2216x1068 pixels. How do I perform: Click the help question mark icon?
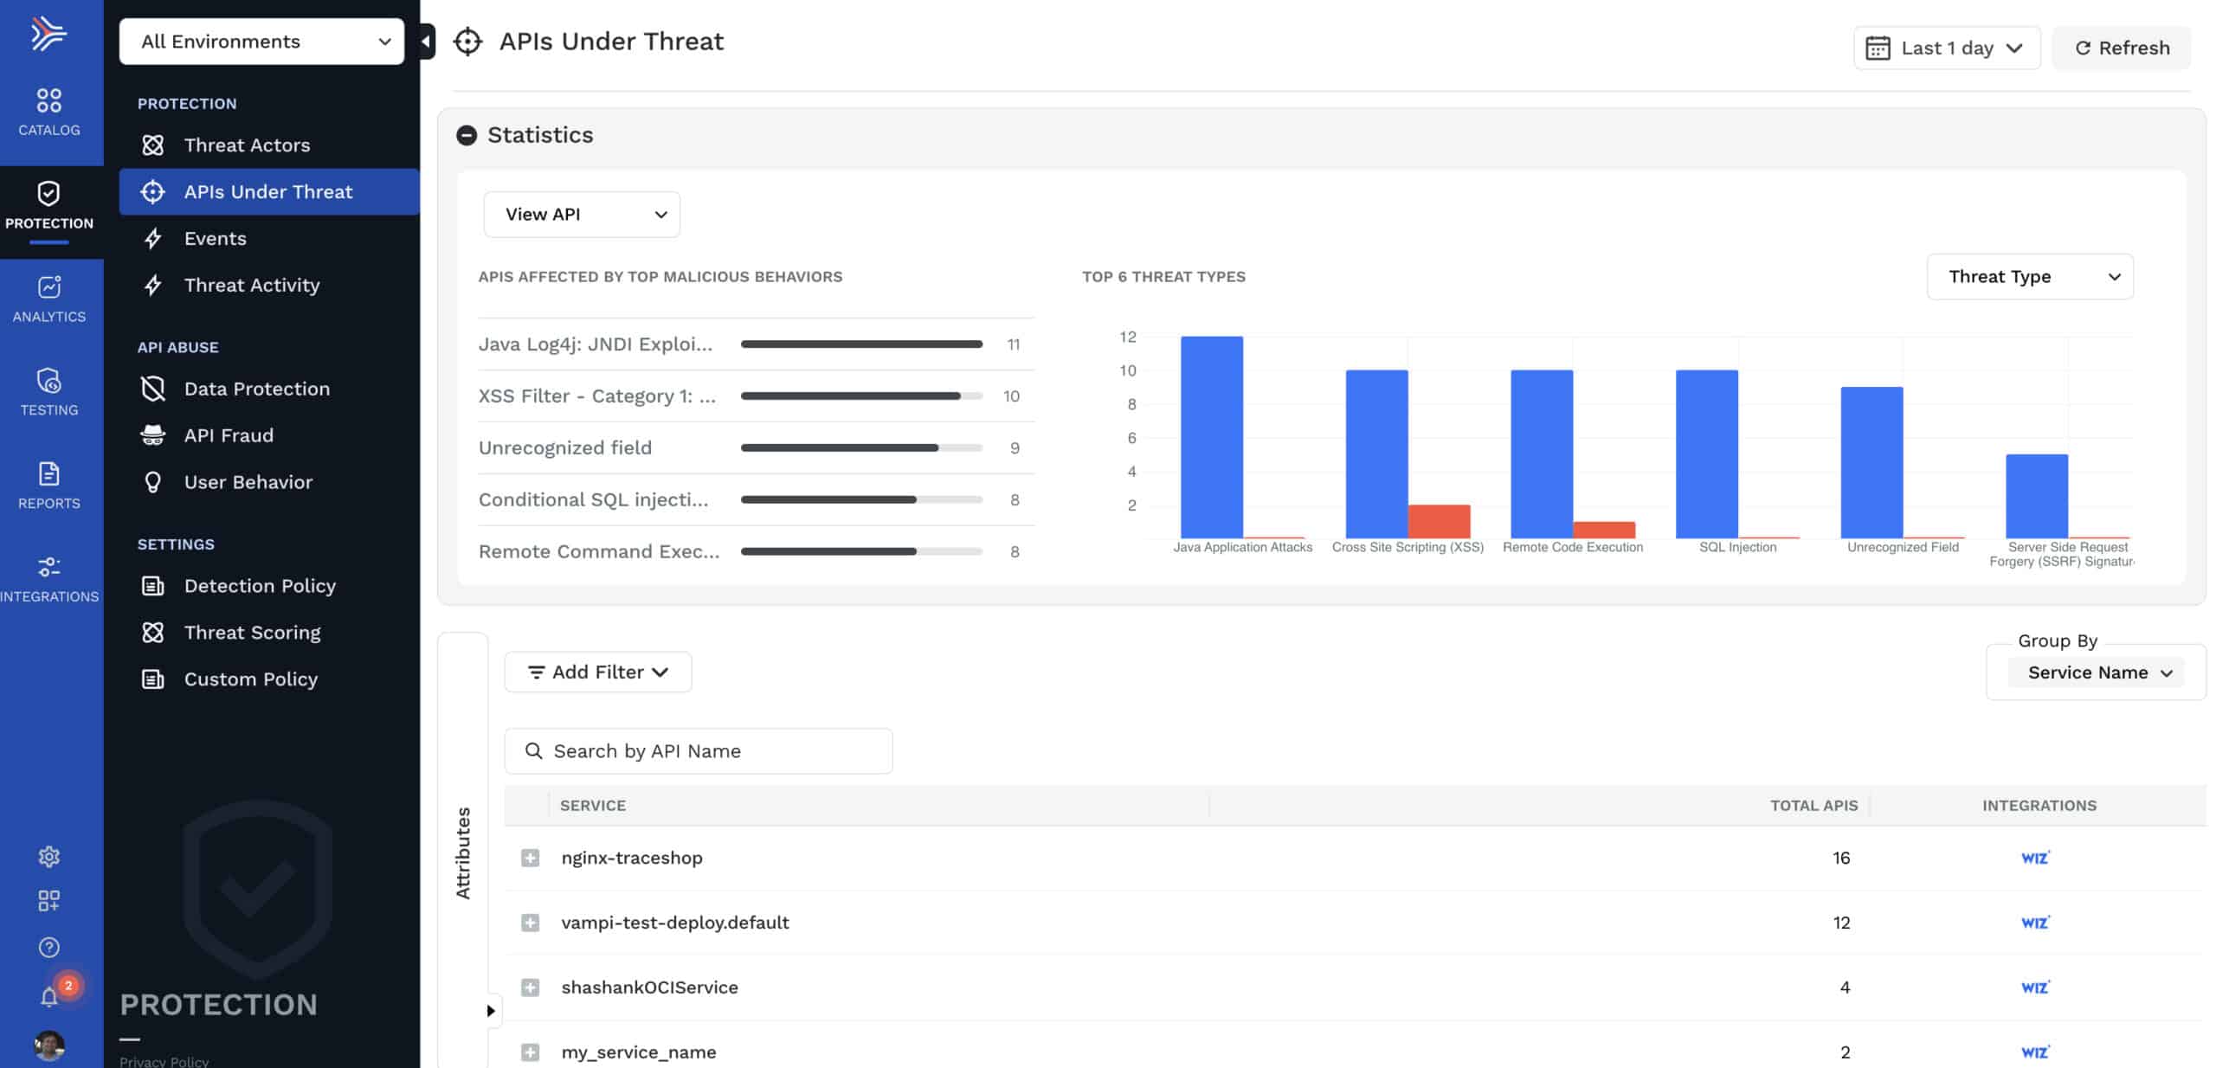[49, 947]
